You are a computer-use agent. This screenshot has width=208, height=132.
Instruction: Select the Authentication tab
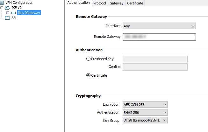[79, 3]
